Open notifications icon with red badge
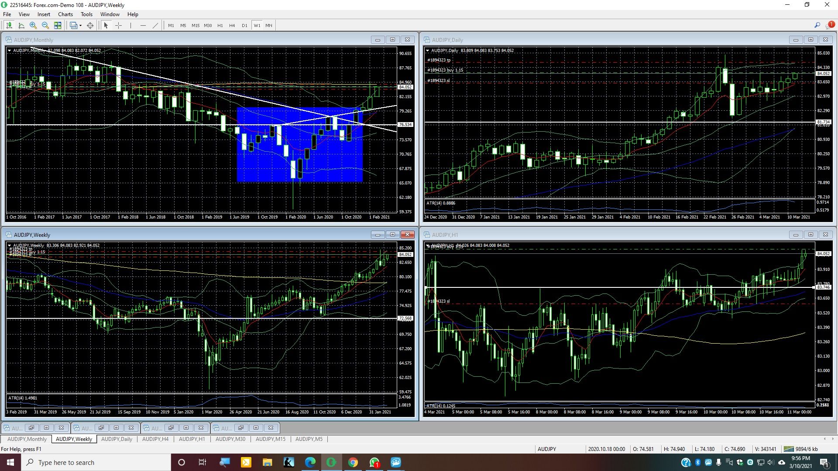The height and width of the screenshot is (471, 838). [x=830, y=25]
